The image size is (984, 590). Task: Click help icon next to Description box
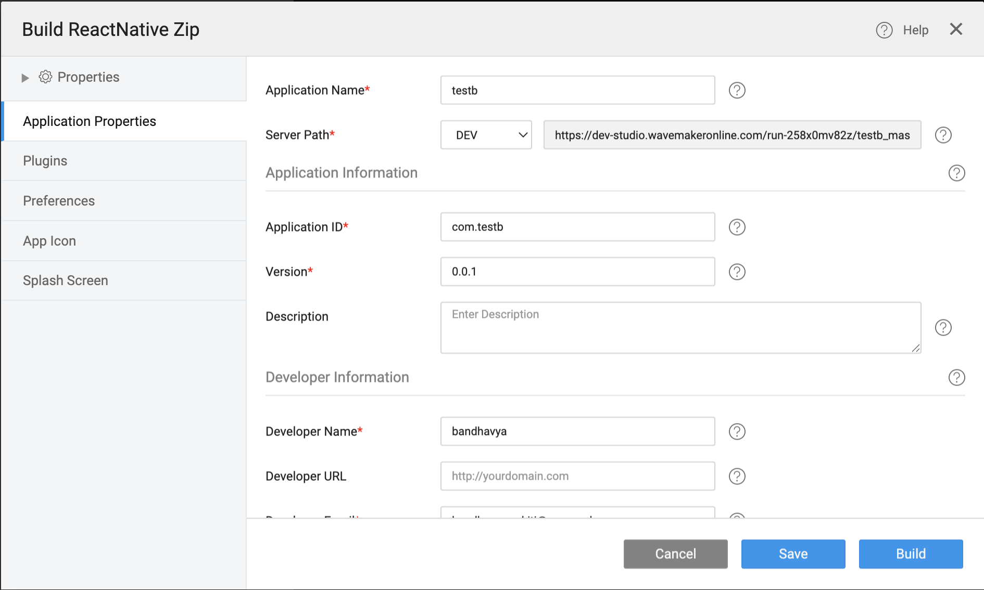pyautogui.click(x=943, y=328)
